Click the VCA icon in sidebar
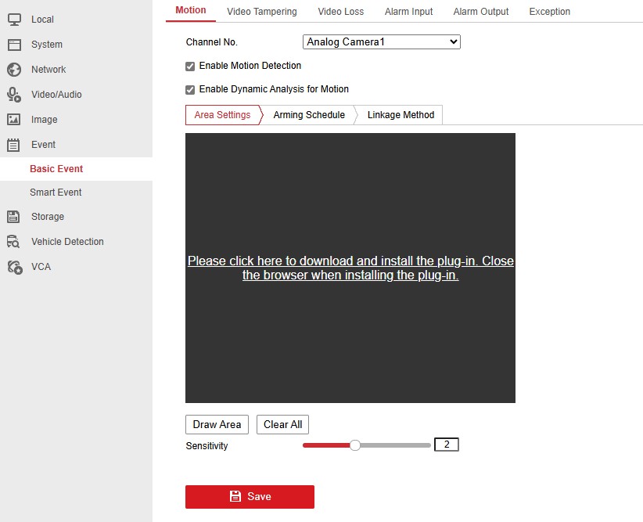Screen dimensions: 643x522 (x=13, y=267)
